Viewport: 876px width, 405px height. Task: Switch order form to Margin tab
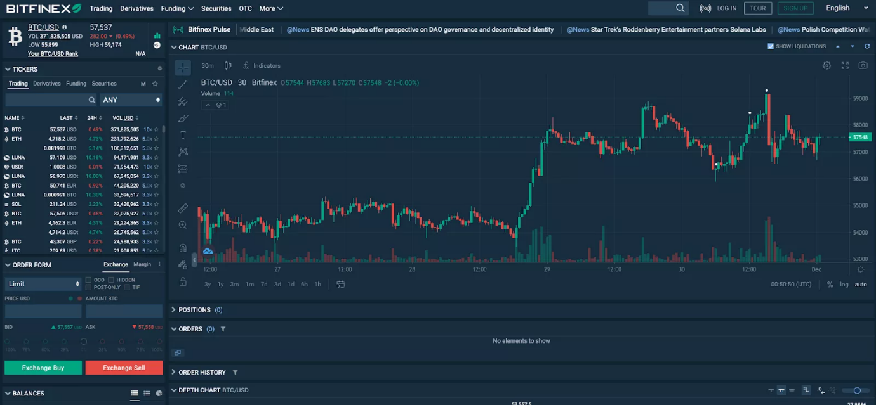(x=142, y=264)
